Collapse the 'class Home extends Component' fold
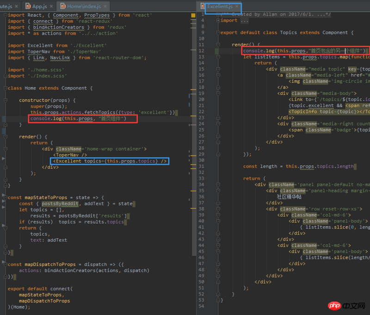Screen dimensions: 370x315 pyautogui.click(x=5, y=88)
